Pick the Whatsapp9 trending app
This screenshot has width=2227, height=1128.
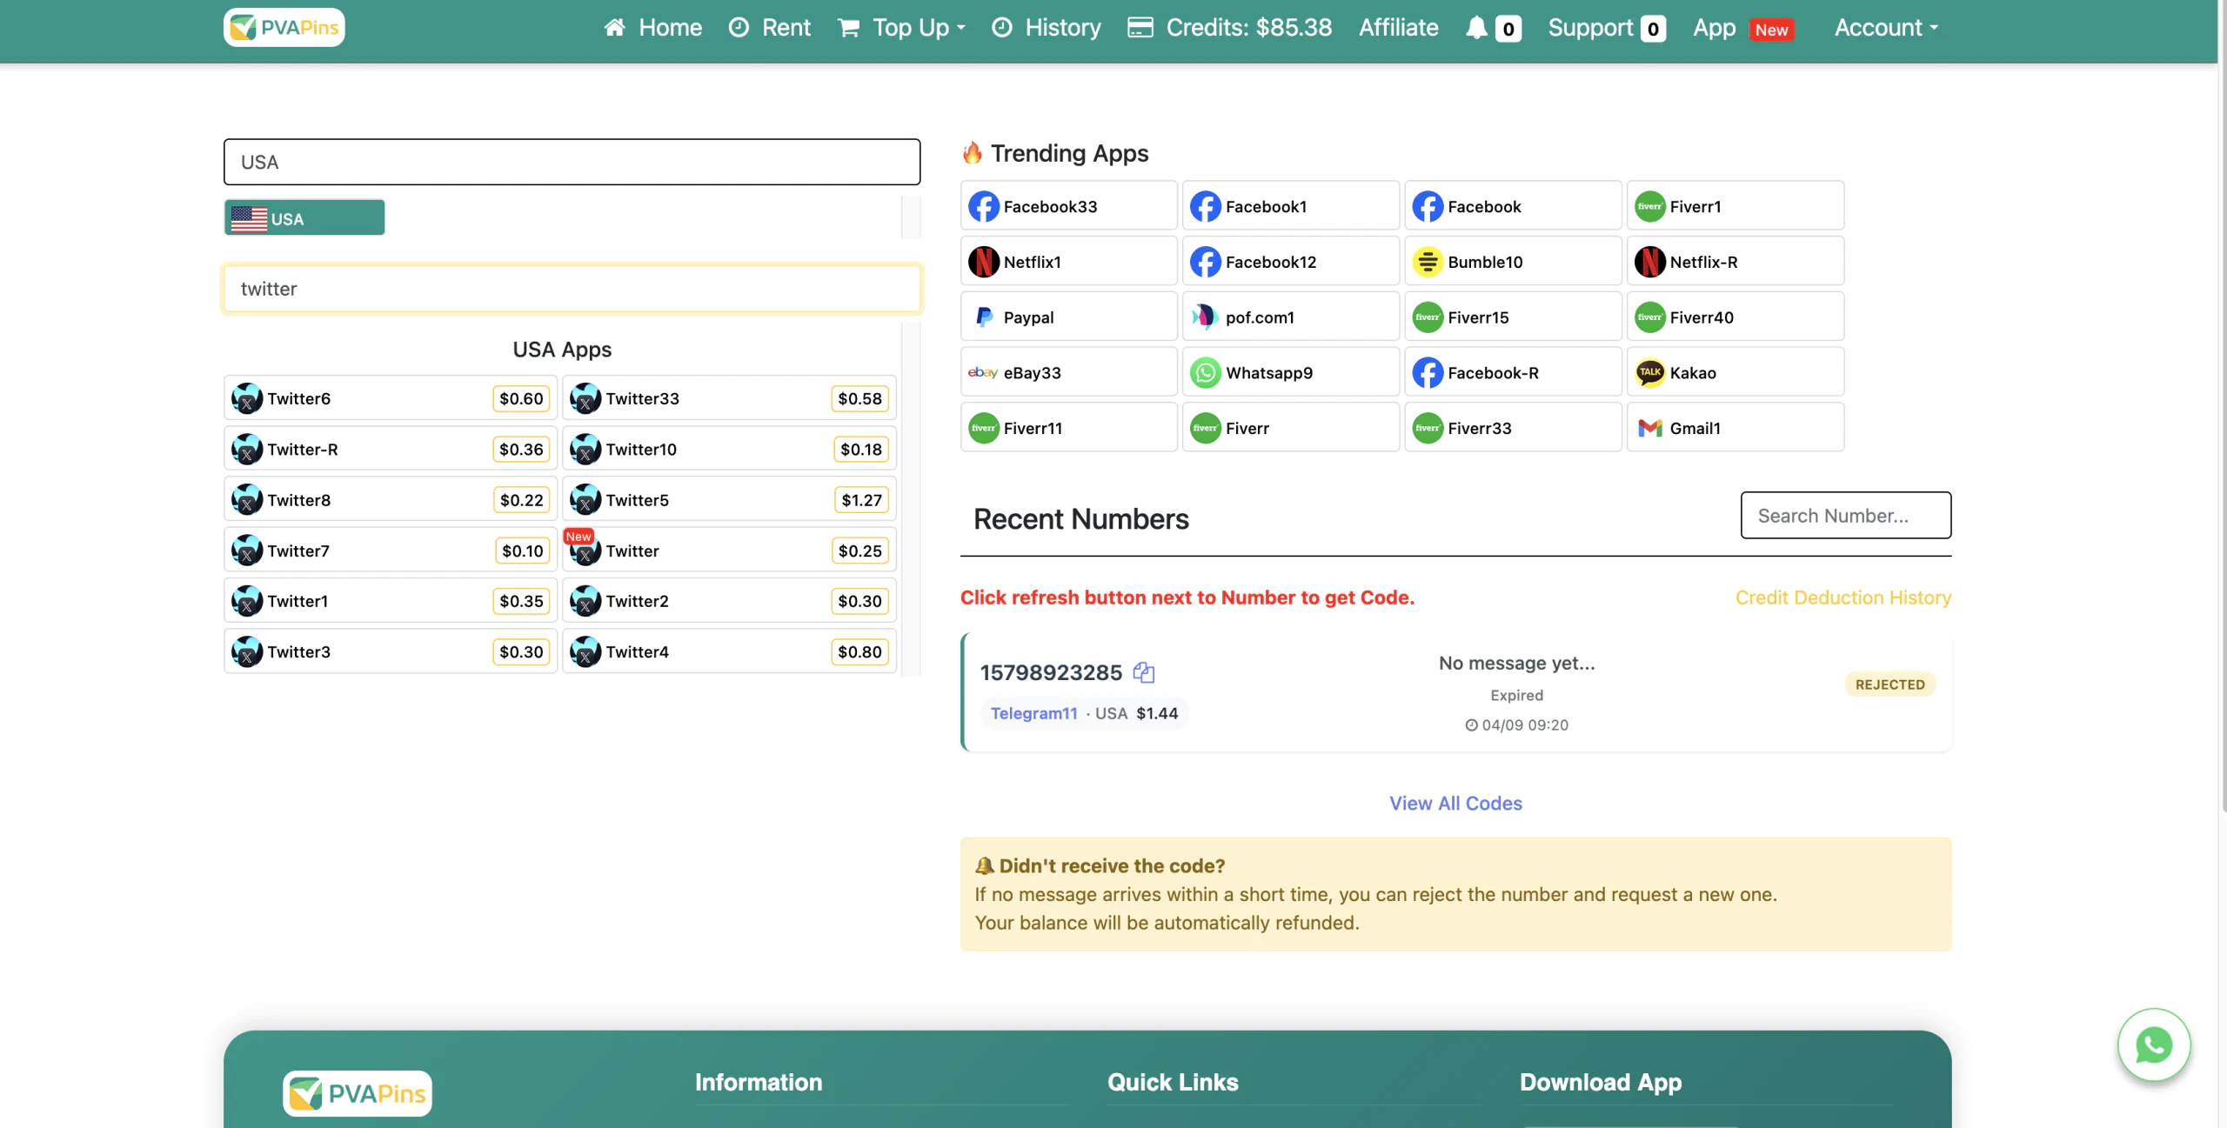pos(1291,372)
